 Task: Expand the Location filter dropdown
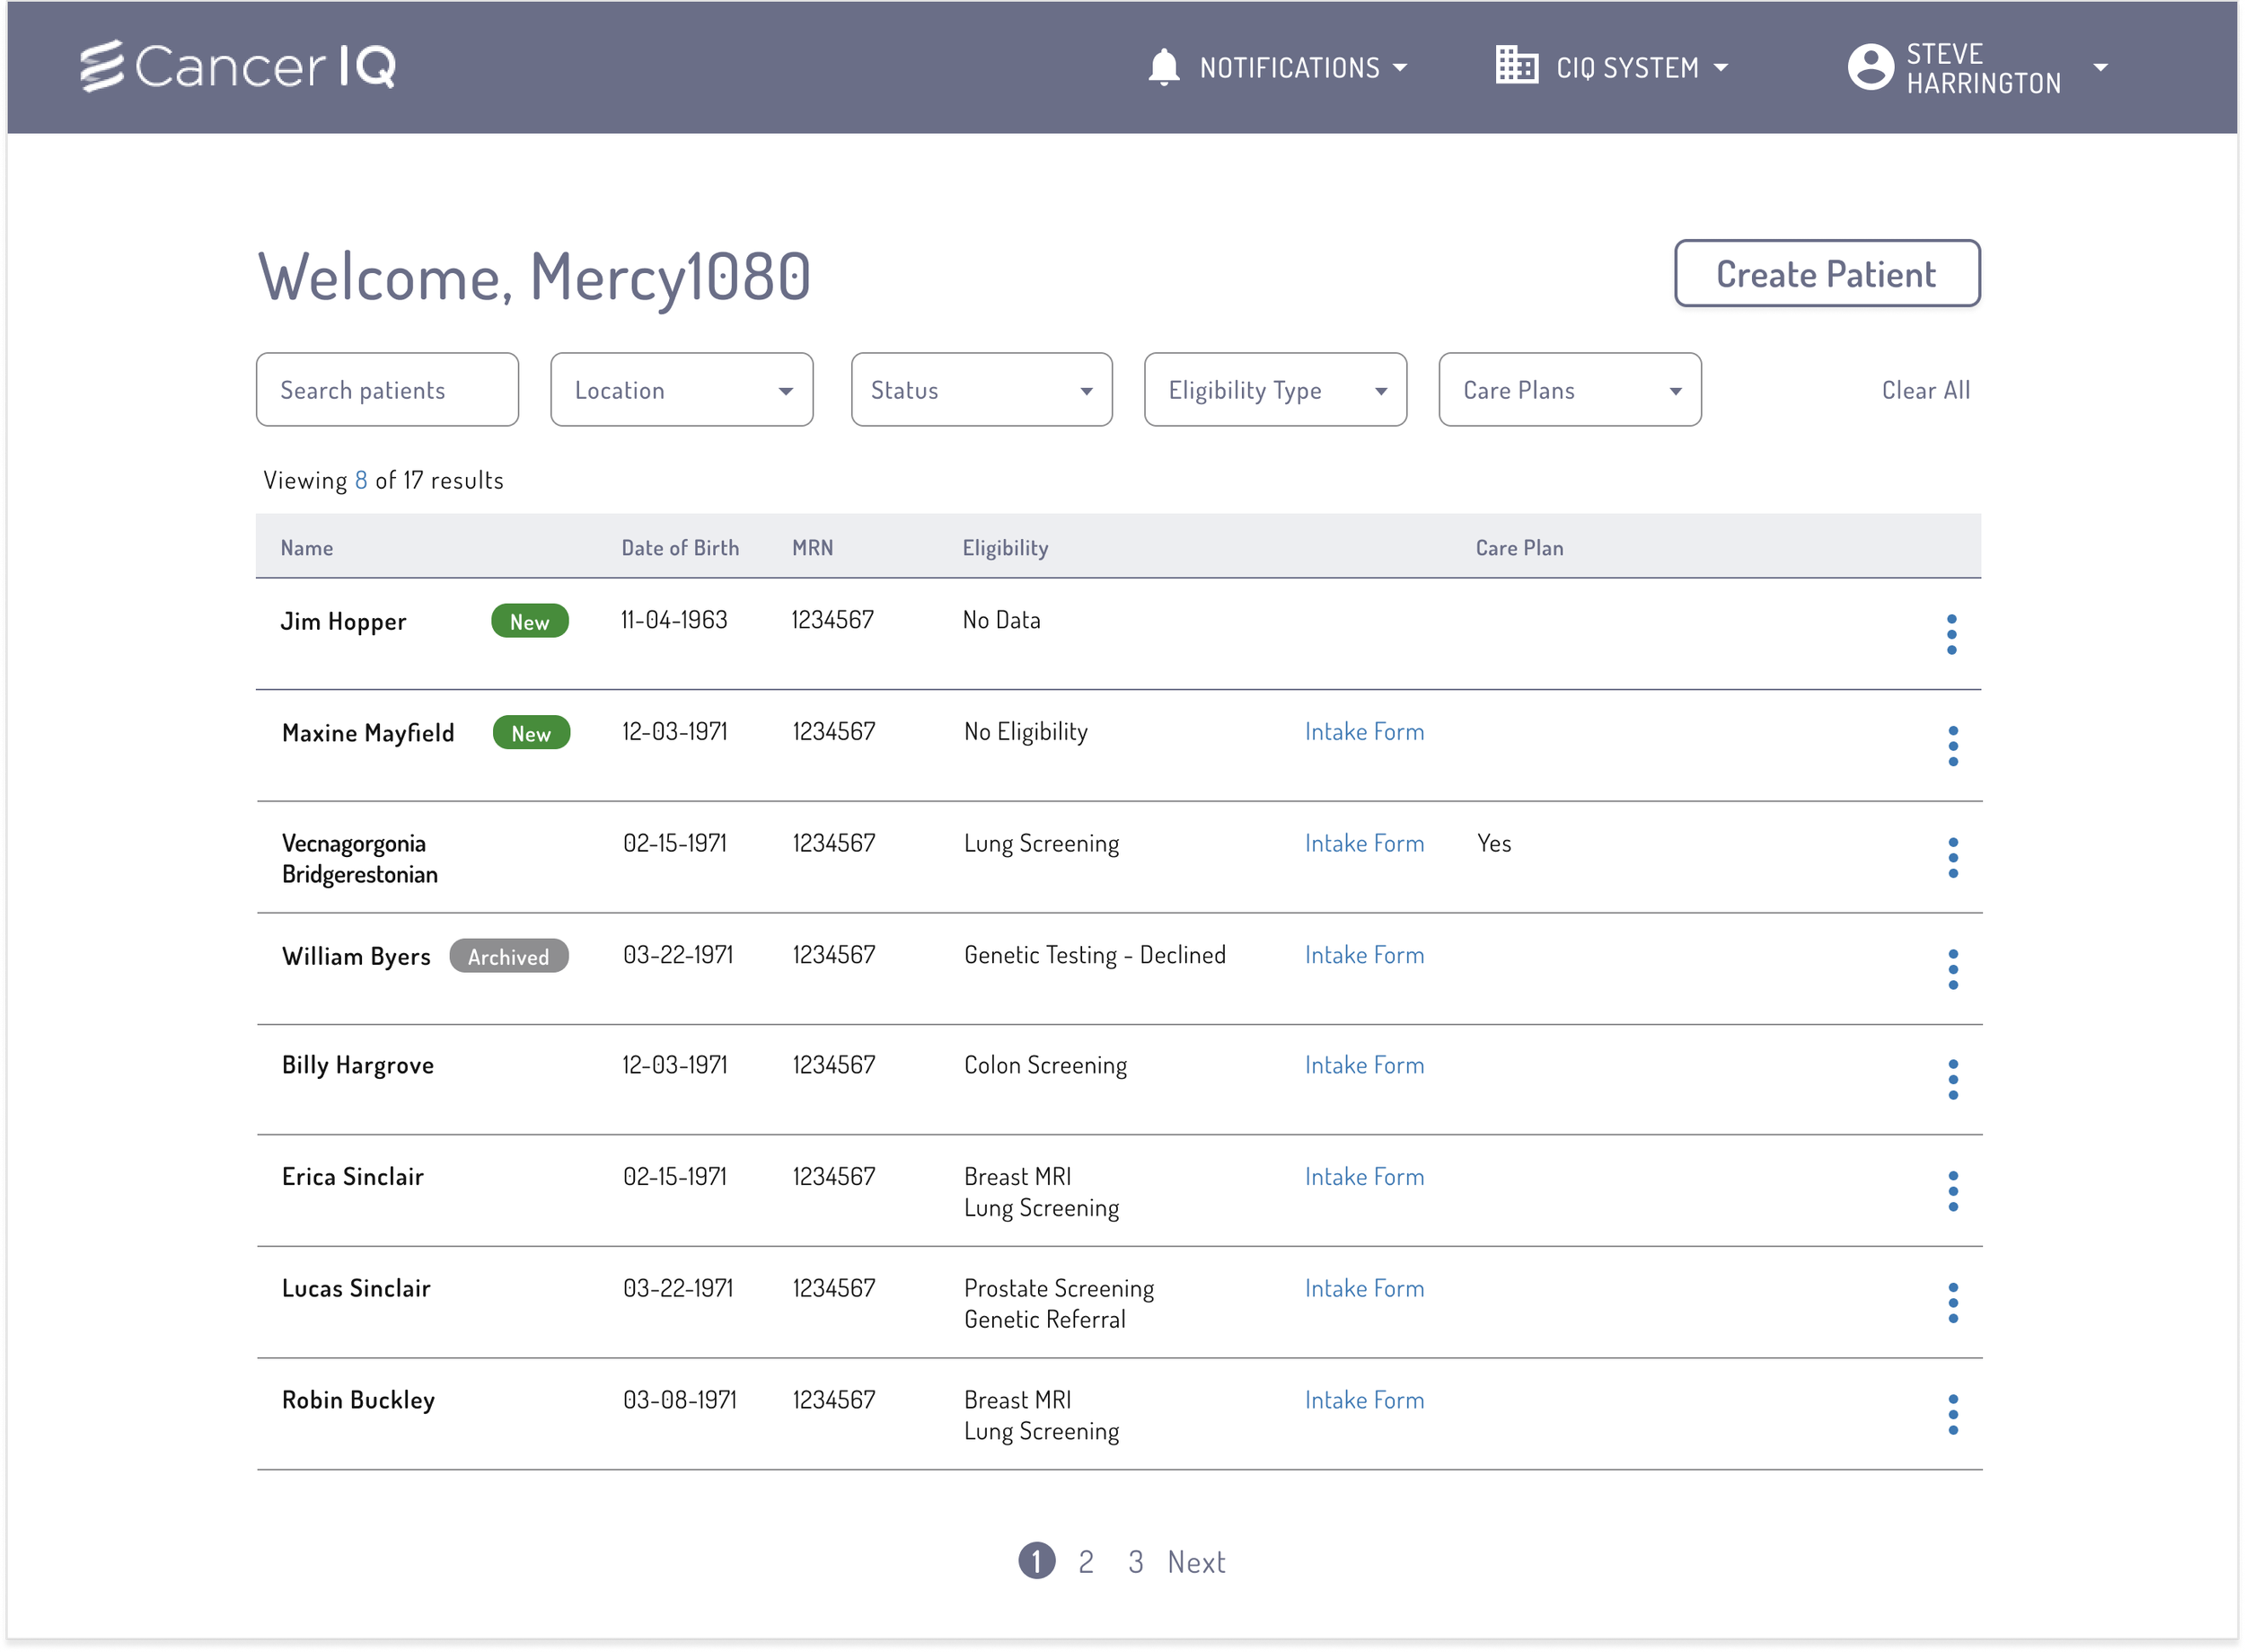682,390
